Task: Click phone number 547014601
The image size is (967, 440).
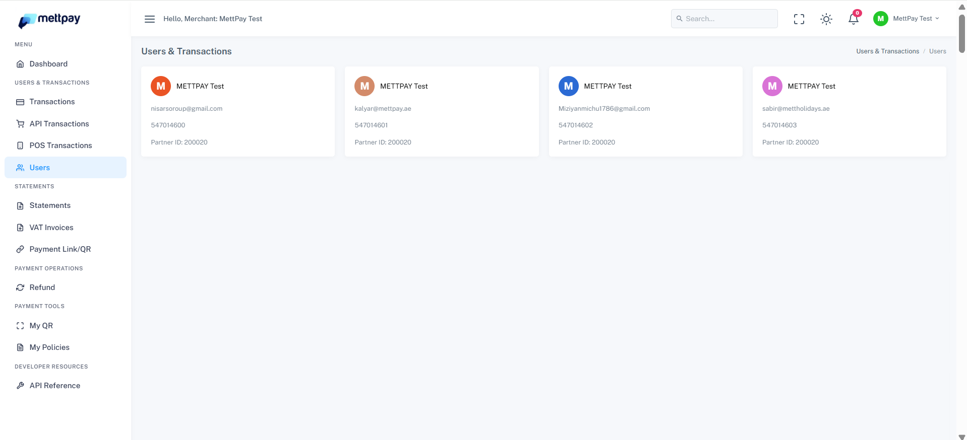Action: (371, 125)
